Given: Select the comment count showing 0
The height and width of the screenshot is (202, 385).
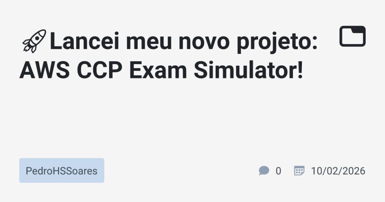Looking at the screenshot, I should point(278,171).
